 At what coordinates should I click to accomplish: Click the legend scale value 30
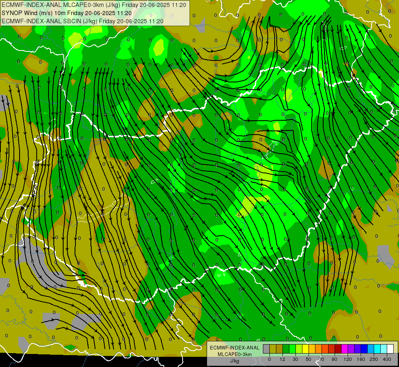click(x=295, y=359)
